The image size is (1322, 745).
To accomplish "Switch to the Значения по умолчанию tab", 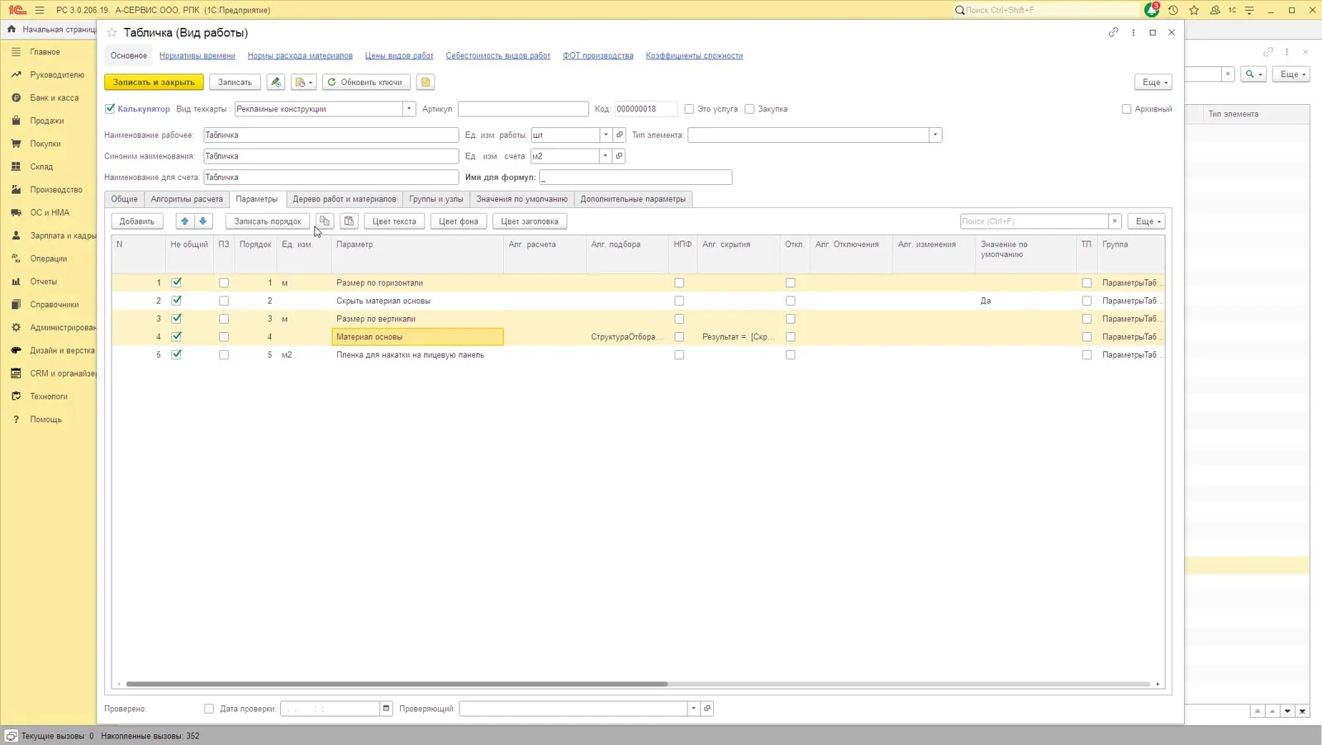I will (522, 199).
